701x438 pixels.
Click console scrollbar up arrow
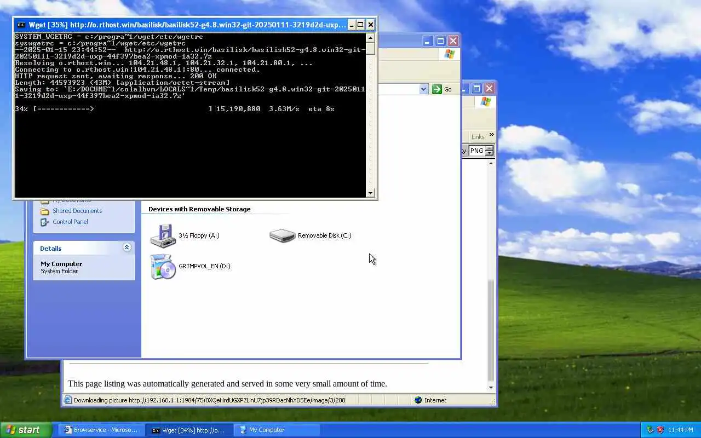(x=370, y=38)
